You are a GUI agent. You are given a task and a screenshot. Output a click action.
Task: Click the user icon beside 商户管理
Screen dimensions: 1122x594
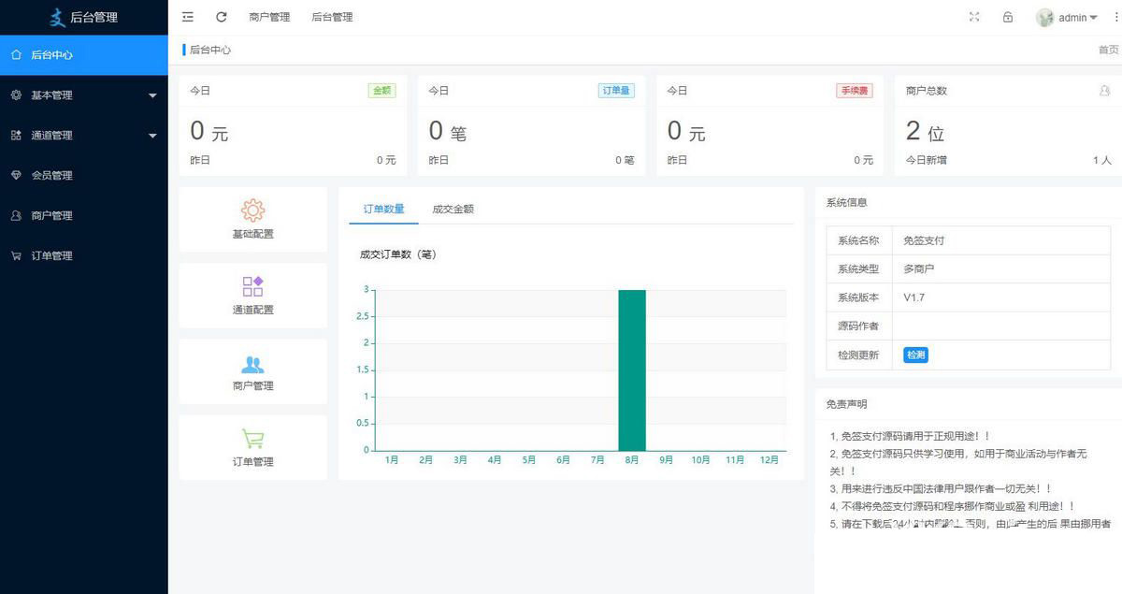[16, 215]
